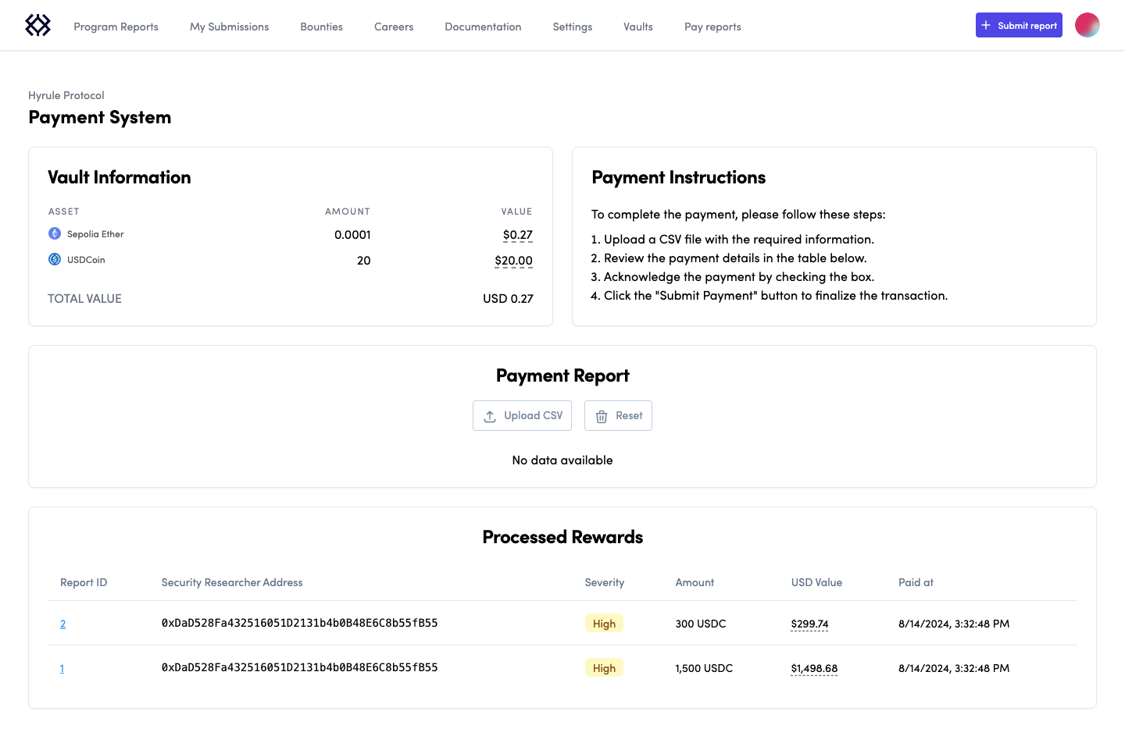
Task: Click the No data available message
Action: [x=562, y=460]
